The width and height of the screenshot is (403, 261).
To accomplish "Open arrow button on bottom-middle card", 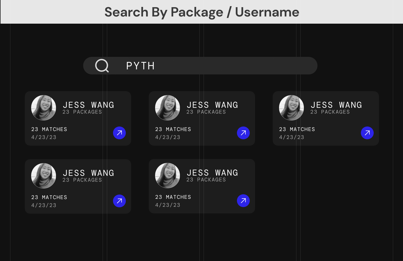I will (x=243, y=201).
